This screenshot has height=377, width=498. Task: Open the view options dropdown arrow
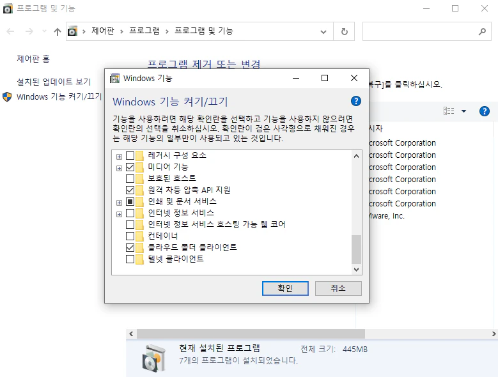463,111
